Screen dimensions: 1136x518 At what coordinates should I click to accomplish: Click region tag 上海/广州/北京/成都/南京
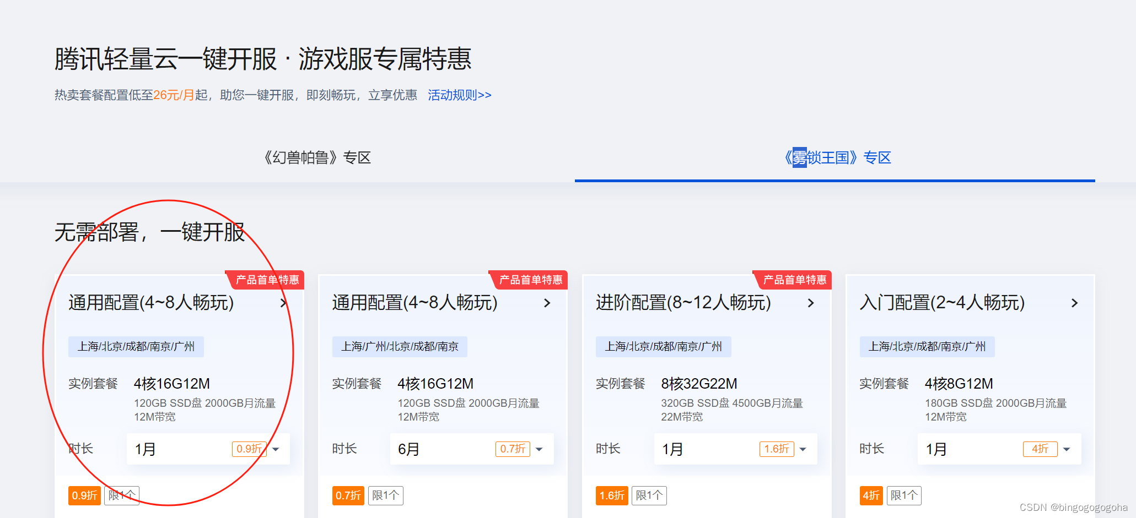[400, 347]
